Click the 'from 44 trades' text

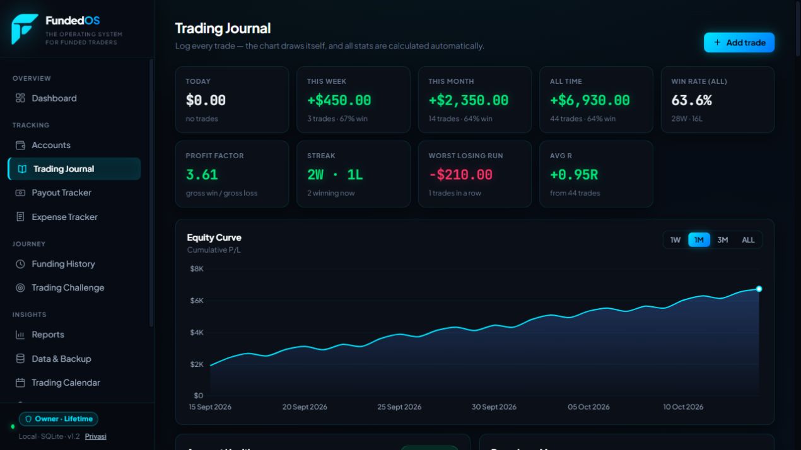(x=575, y=193)
